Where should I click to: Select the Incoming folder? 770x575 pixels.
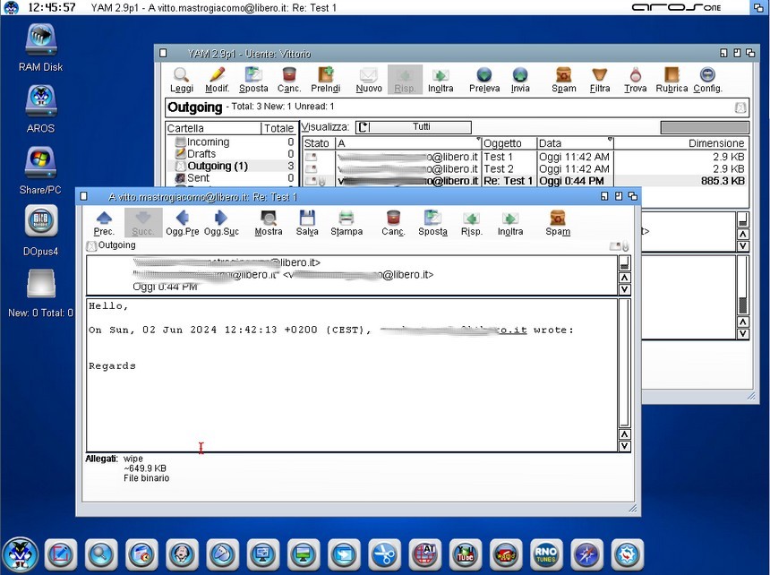[208, 142]
